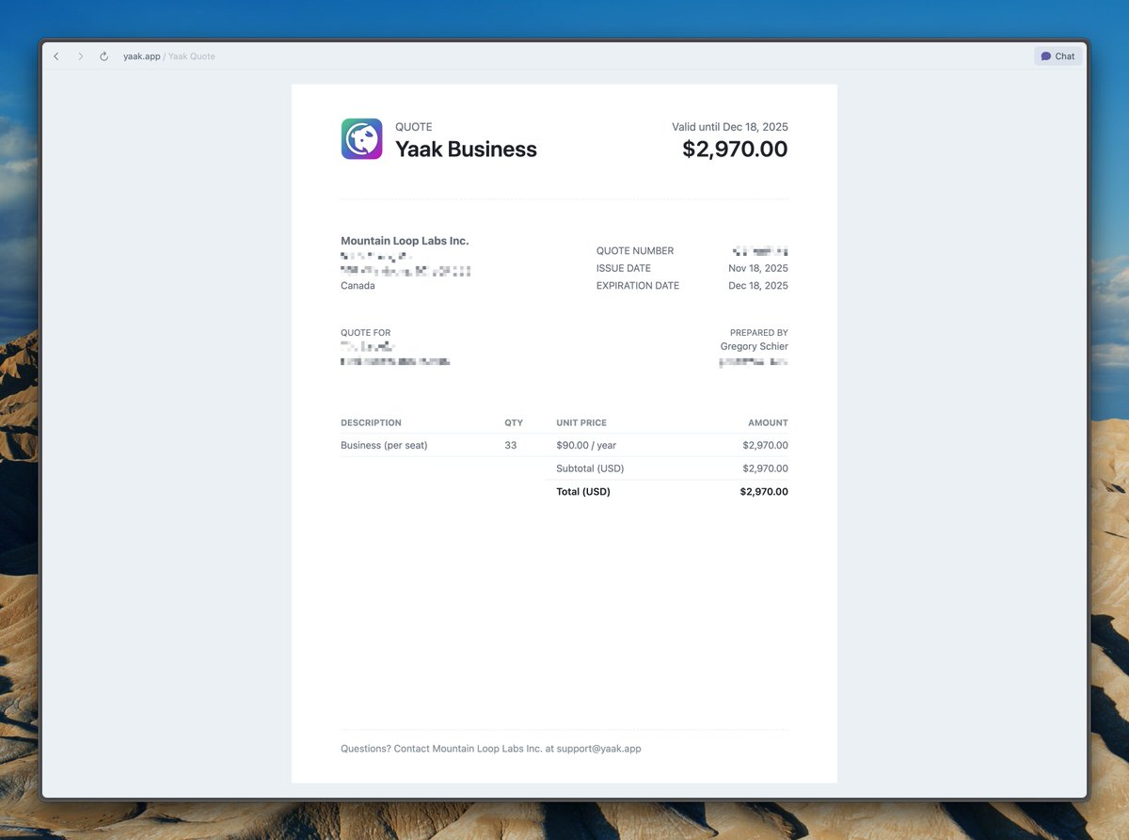
Task: Click the 'DESCRIPTION' column header
Action: pos(371,423)
